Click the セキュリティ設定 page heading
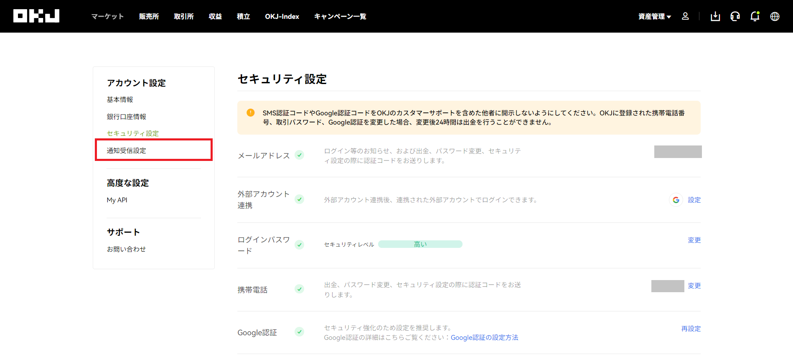This screenshot has height=362, width=793. coord(282,79)
